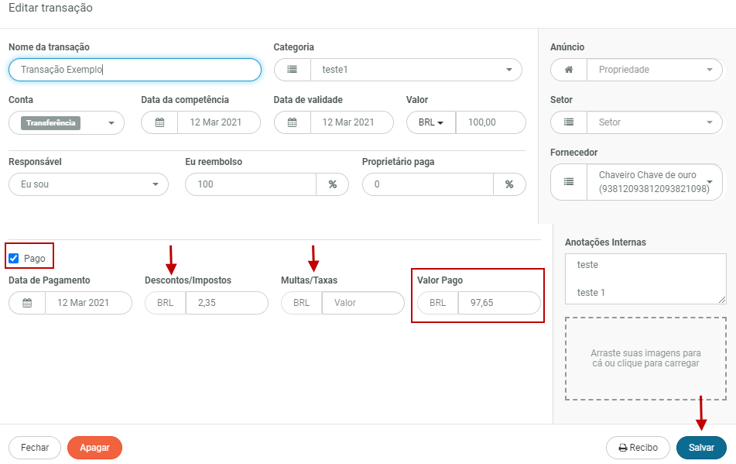Click the Apagar button

point(94,447)
